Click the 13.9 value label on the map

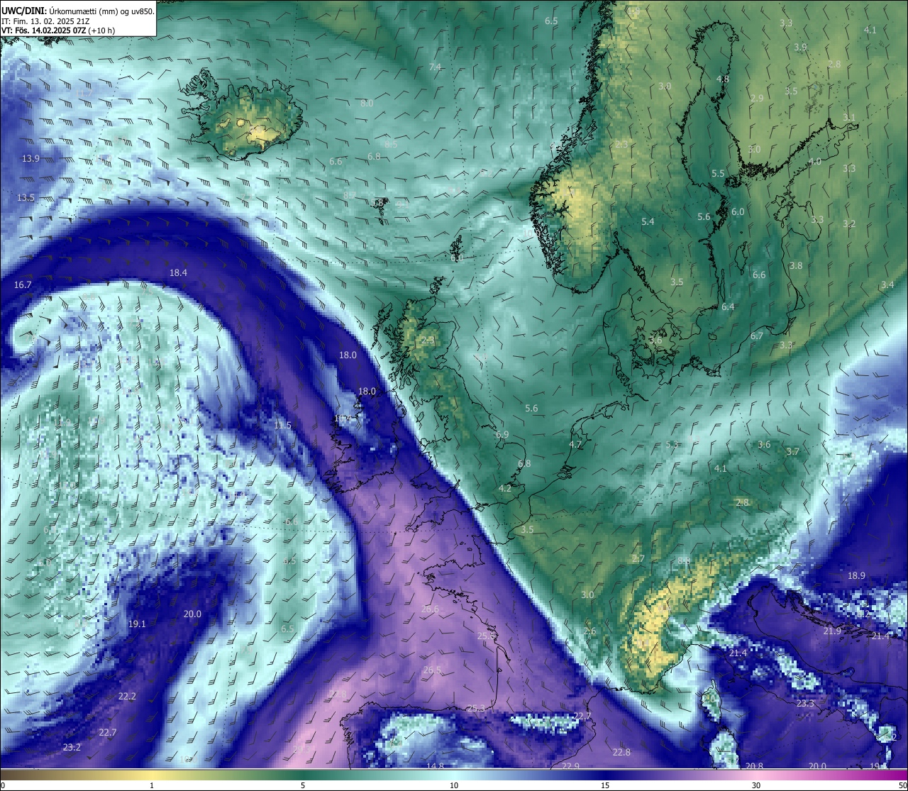[x=31, y=159]
